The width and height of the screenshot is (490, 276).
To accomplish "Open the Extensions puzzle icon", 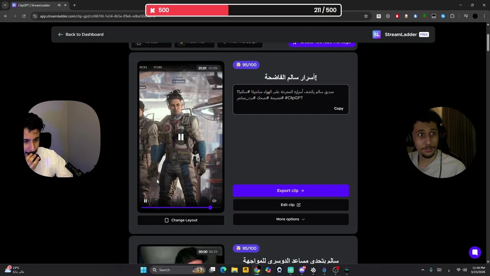I will [x=452, y=16].
